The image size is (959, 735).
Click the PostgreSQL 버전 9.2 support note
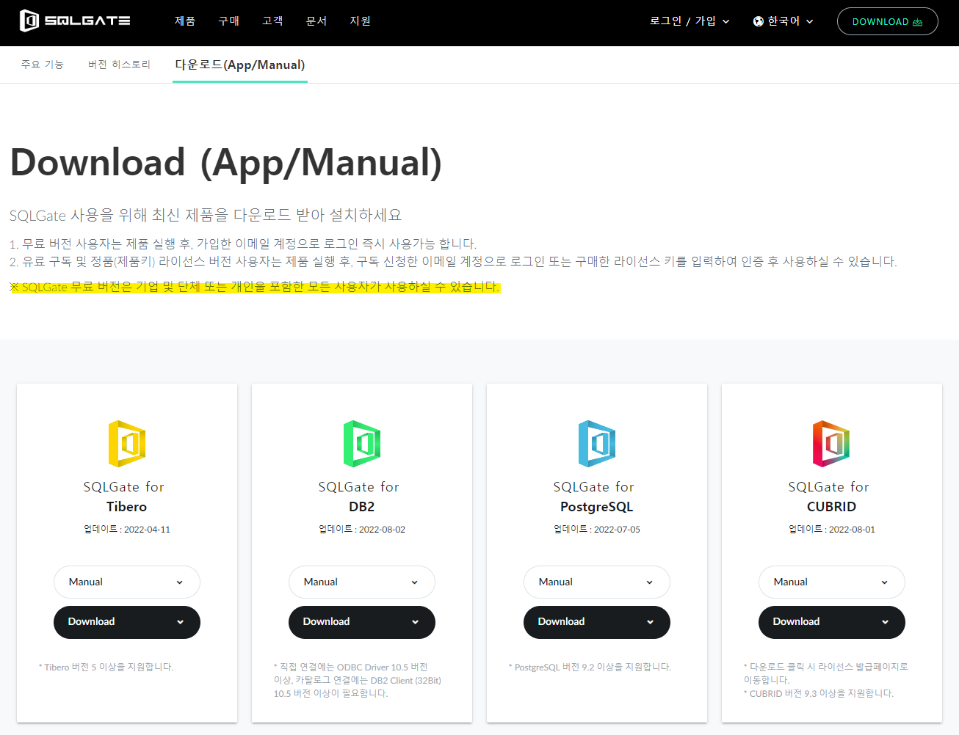click(590, 667)
